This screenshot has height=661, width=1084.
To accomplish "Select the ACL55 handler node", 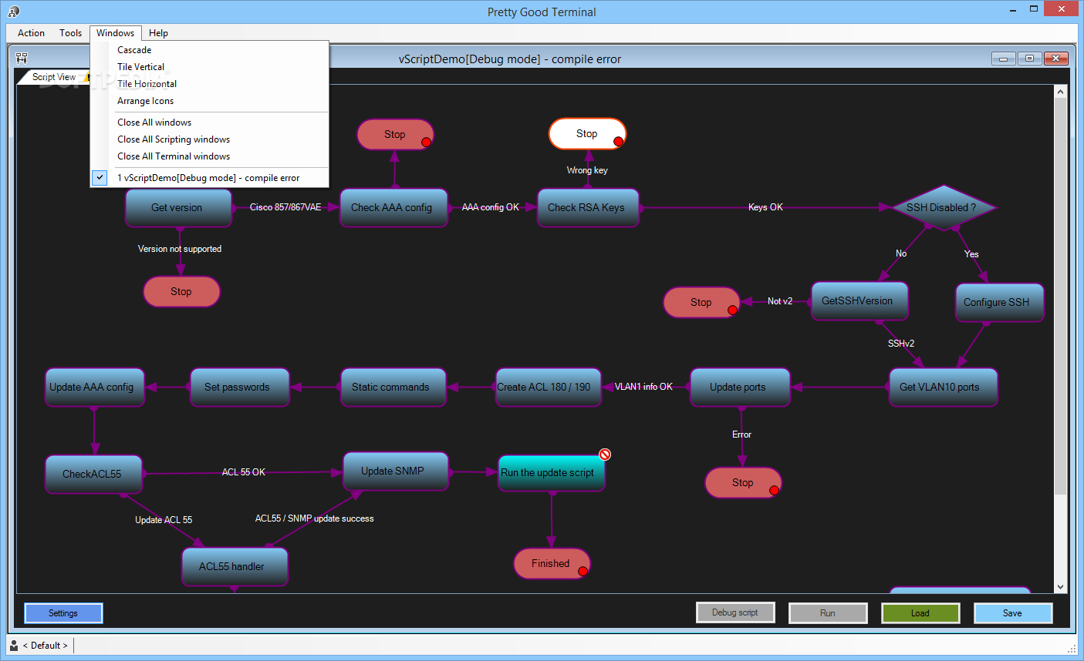I will tap(235, 567).
